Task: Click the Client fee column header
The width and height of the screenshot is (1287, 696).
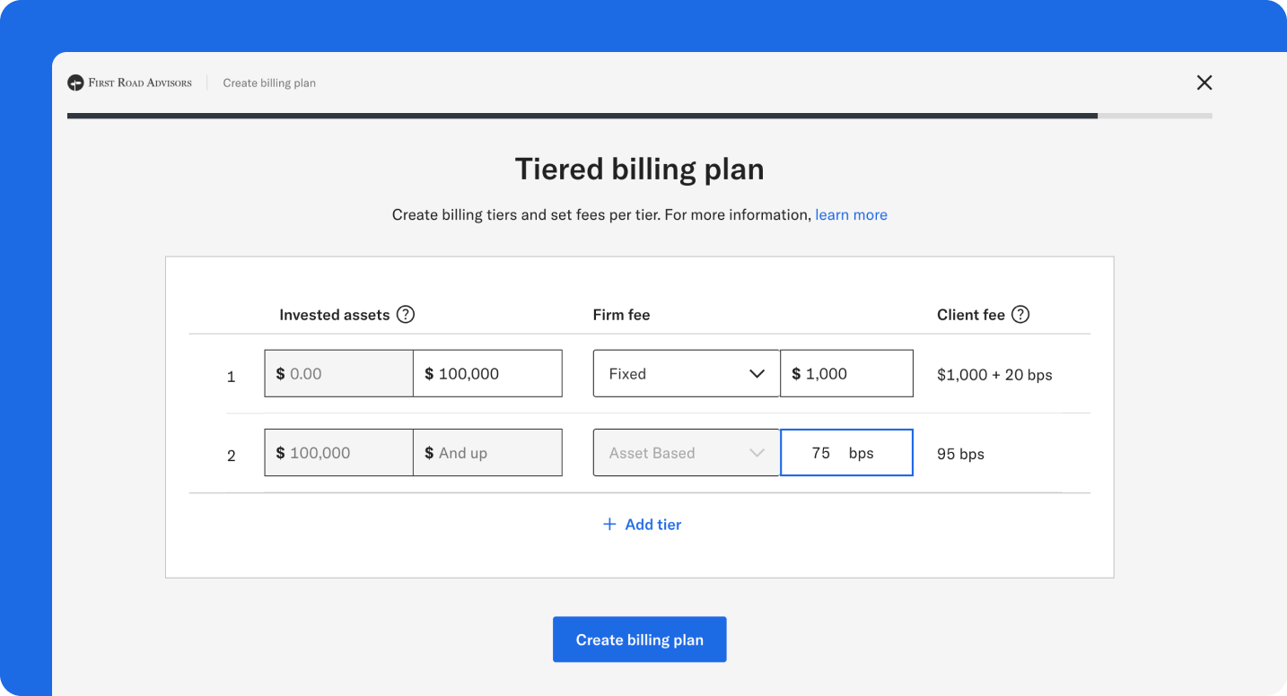Action: point(971,315)
